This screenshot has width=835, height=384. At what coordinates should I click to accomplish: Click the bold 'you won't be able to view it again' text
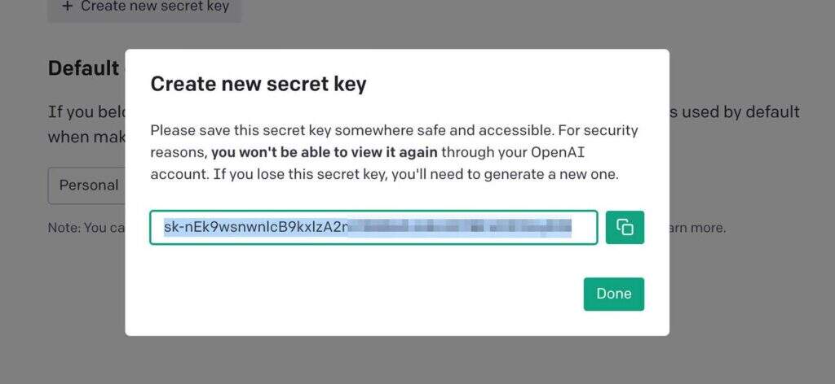coord(325,152)
